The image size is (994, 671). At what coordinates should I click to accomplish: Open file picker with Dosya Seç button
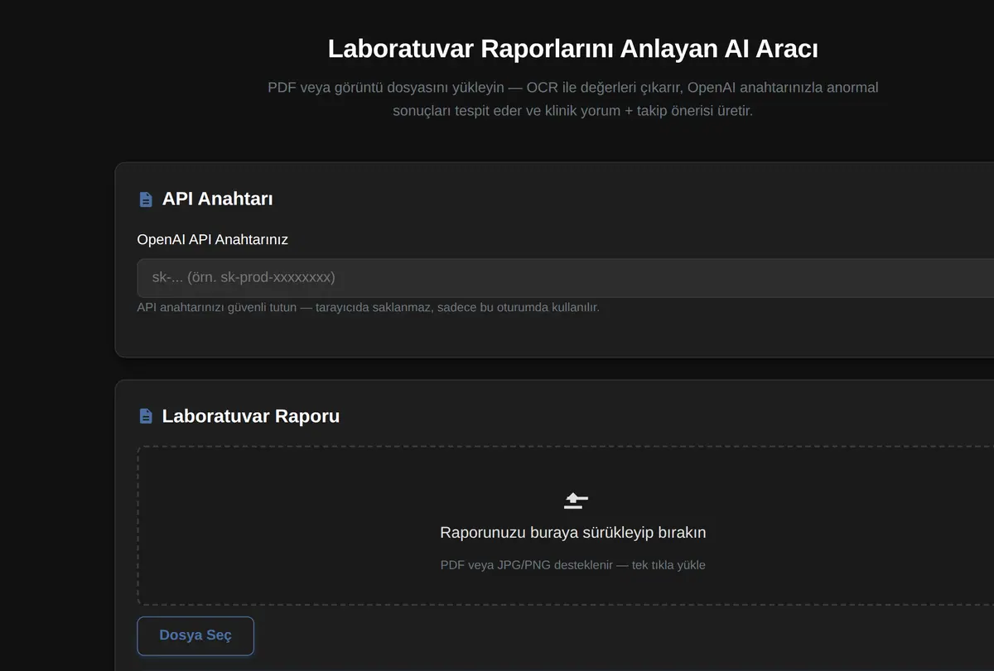pos(195,635)
